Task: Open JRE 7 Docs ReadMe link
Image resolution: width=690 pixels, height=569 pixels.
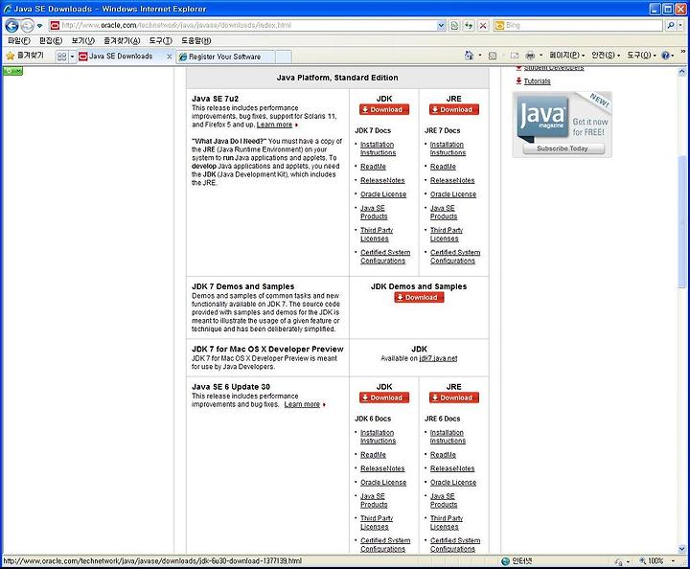Action: point(443,167)
